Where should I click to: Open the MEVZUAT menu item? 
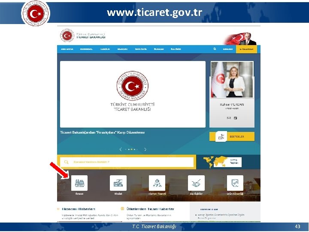(x=122, y=49)
